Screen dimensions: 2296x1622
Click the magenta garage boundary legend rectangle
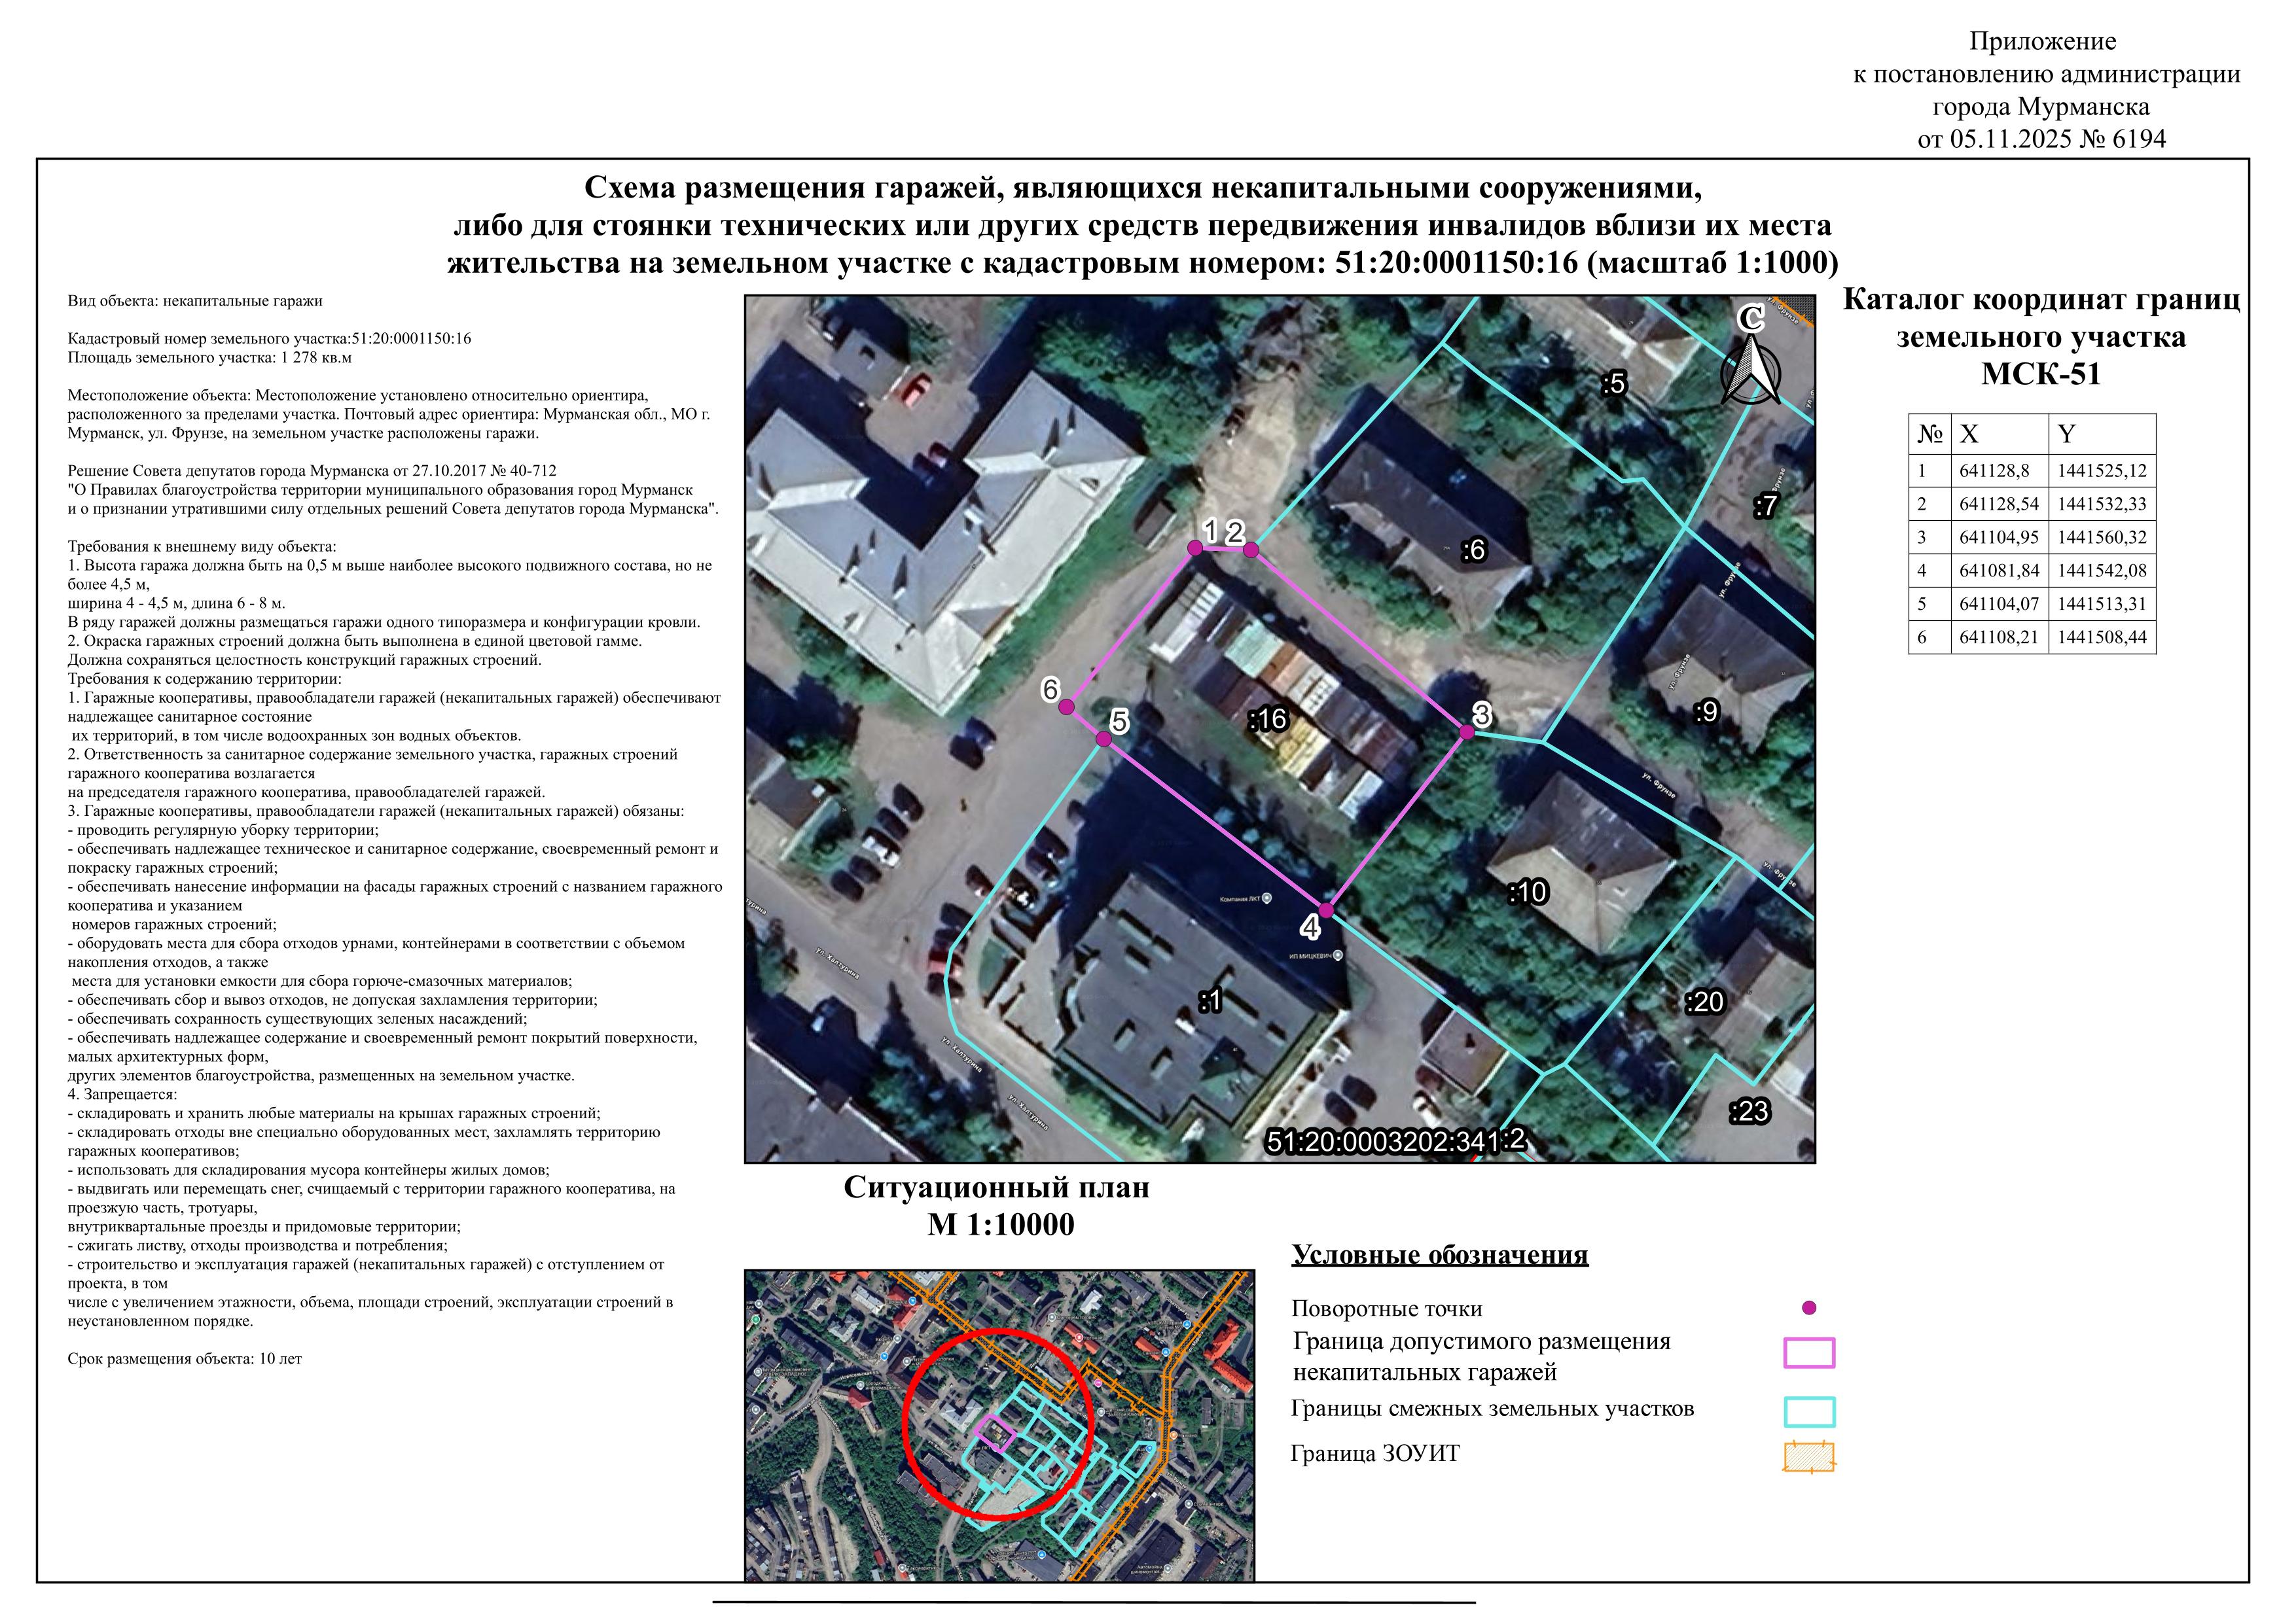coord(1809,1353)
